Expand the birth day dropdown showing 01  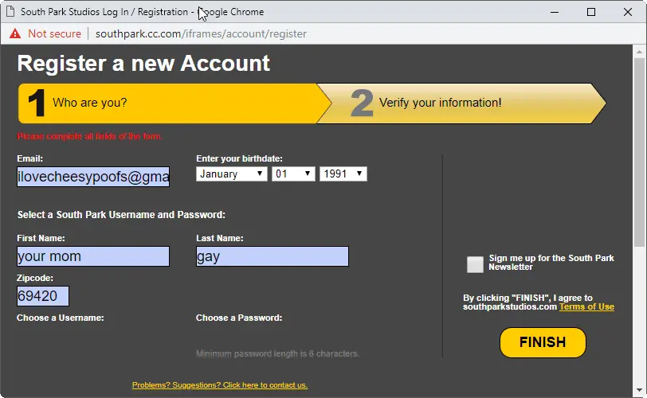click(293, 174)
